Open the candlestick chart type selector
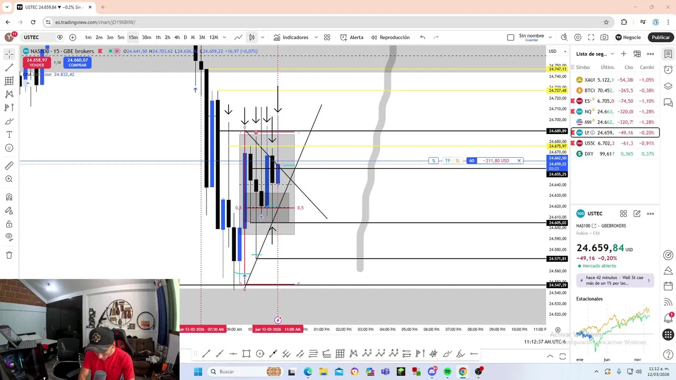The width and height of the screenshot is (676, 380). tap(252, 37)
